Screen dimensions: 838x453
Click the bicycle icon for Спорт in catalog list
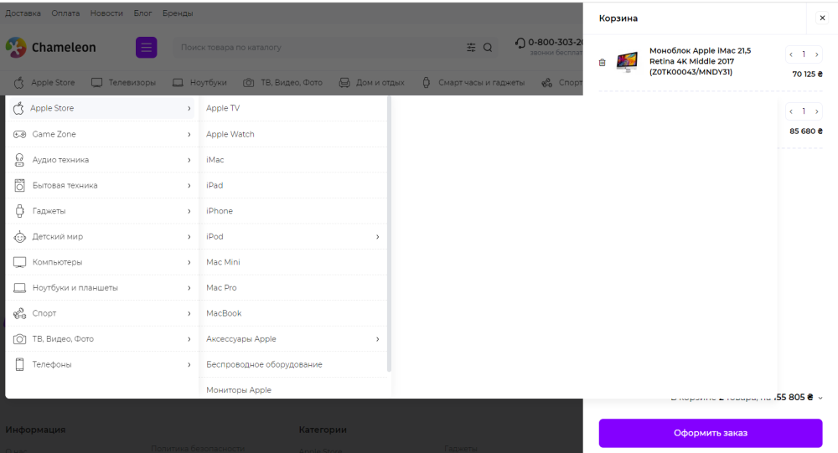20,313
